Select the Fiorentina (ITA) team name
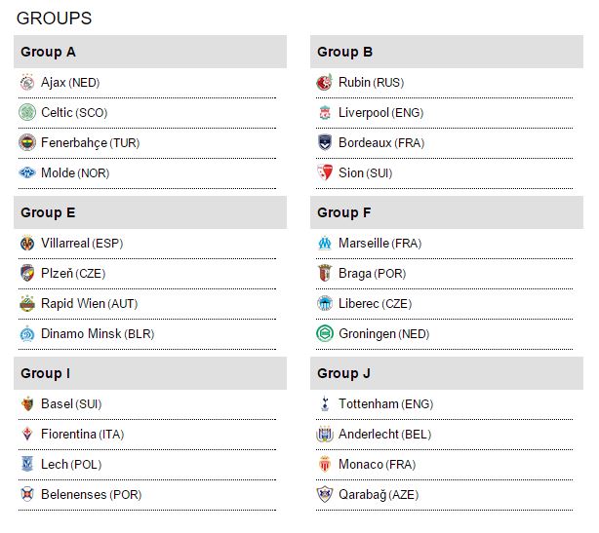 (83, 435)
